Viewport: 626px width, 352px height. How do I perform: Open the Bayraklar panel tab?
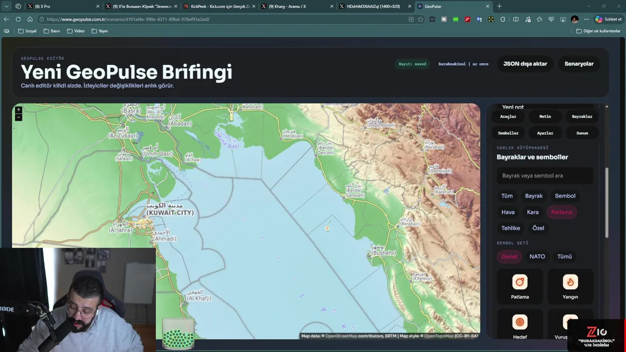coord(582,116)
